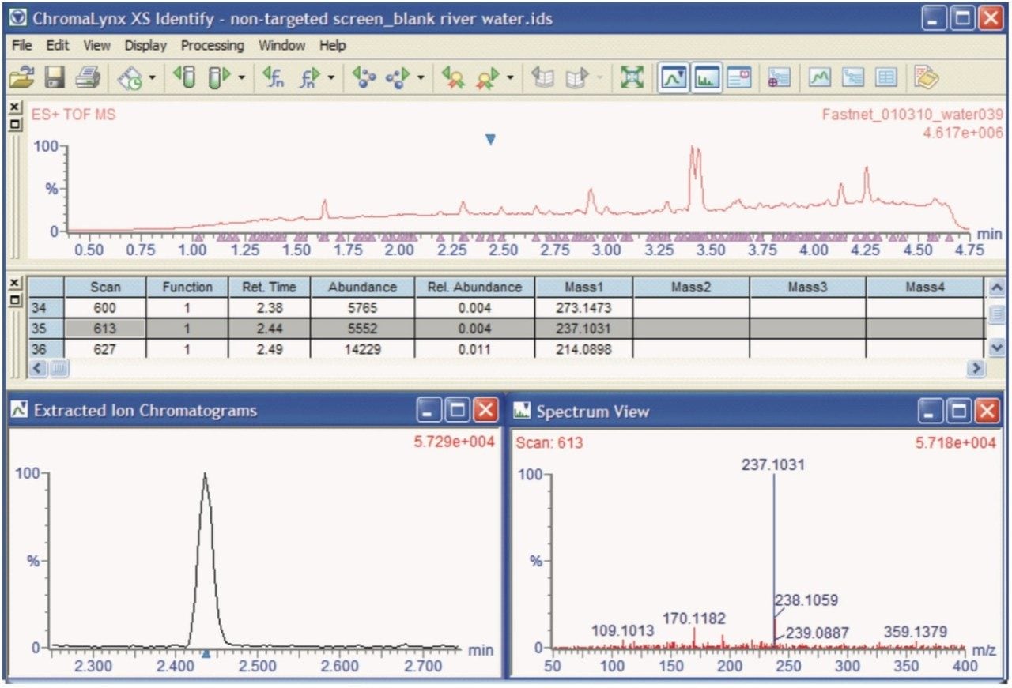Open the Display menu
Screen dimensions: 1012x688
point(145,46)
